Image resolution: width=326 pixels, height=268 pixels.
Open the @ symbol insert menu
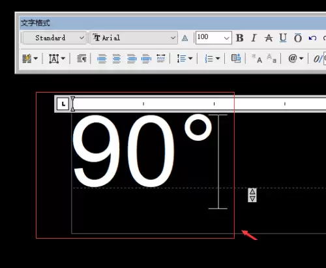pos(296,58)
